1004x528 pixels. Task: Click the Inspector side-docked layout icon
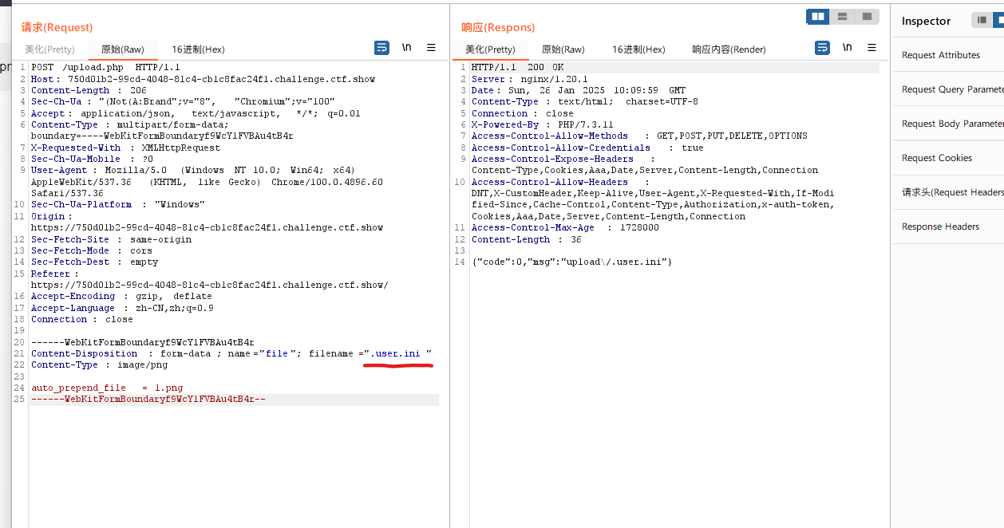pyautogui.click(x=982, y=21)
